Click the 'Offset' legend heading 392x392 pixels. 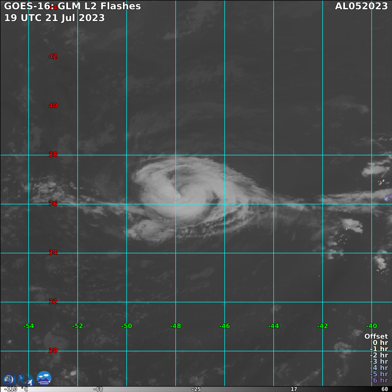[376, 336]
